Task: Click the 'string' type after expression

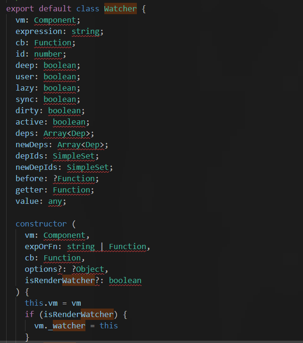Action: tap(85, 31)
